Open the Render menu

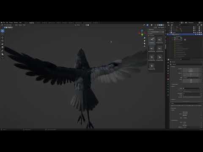pyautogui.click(x=11, y=23)
